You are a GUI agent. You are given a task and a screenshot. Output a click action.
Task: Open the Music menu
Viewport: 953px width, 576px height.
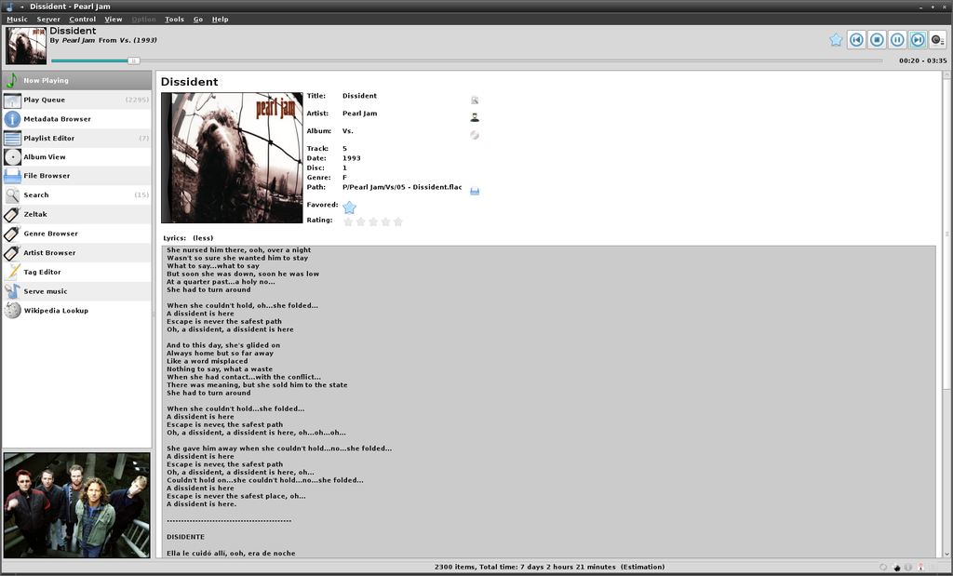tap(17, 20)
